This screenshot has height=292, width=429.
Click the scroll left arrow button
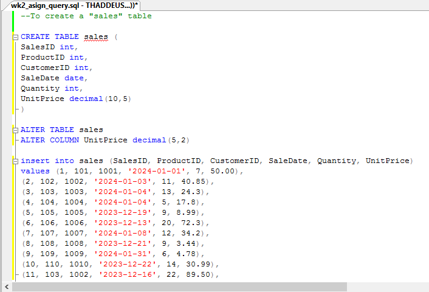7,287
